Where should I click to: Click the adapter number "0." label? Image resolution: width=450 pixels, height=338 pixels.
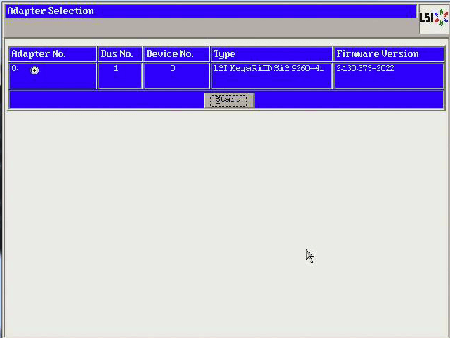click(15, 69)
